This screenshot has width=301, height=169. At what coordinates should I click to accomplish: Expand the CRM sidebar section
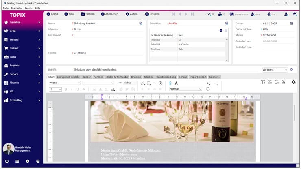pos(22,31)
